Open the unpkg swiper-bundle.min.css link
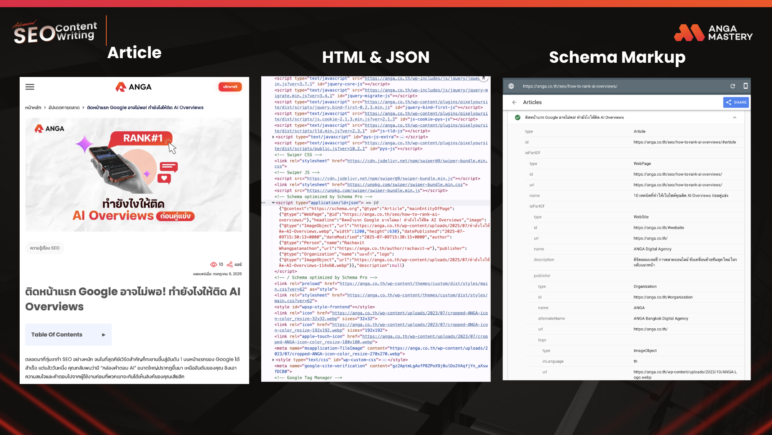Viewport: 772px width, 435px height. [405, 184]
